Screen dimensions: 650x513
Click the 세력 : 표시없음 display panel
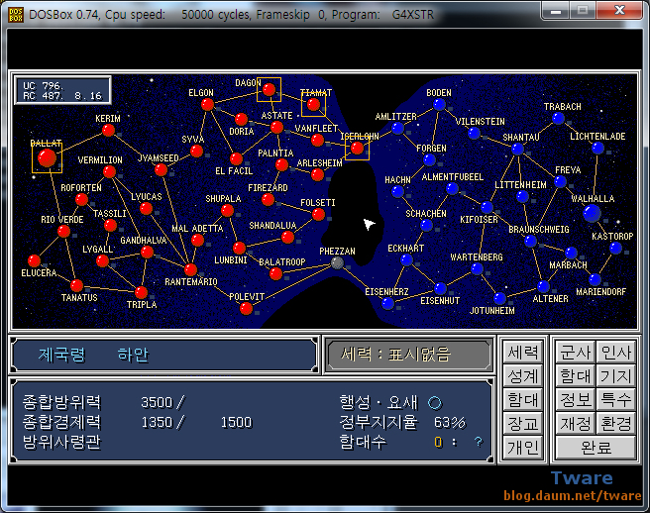point(408,355)
